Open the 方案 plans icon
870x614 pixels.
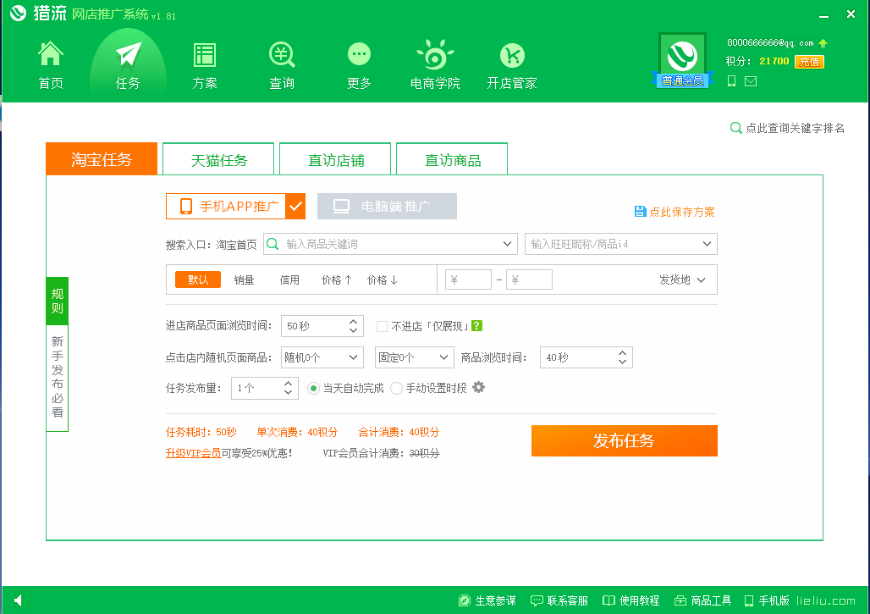point(205,55)
